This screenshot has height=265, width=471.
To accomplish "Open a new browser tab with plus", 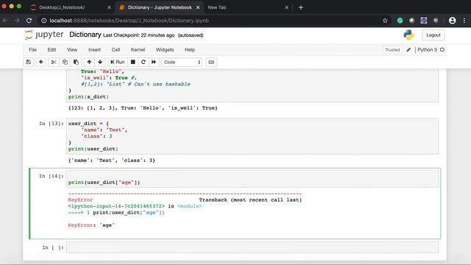I will tap(301, 7).
